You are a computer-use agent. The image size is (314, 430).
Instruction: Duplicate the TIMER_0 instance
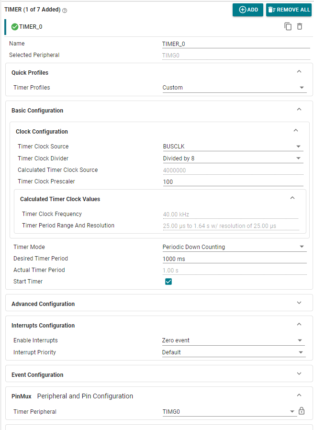pyautogui.click(x=288, y=27)
